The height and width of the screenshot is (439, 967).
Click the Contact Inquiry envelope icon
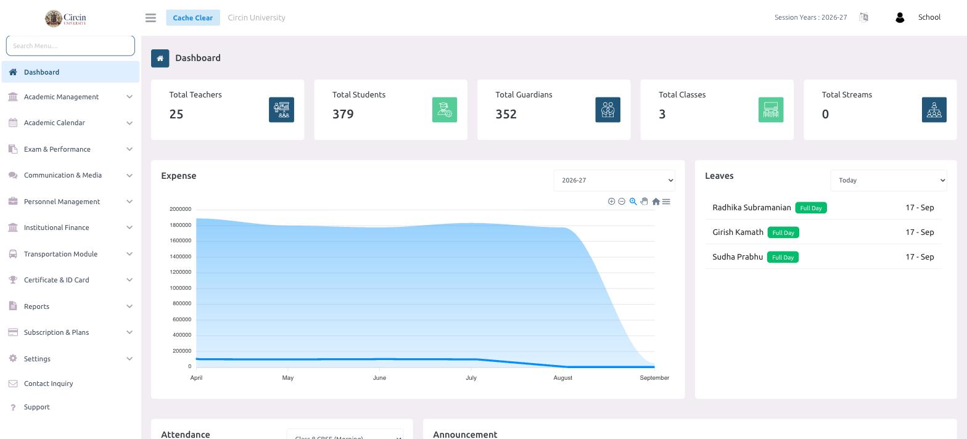(x=13, y=384)
